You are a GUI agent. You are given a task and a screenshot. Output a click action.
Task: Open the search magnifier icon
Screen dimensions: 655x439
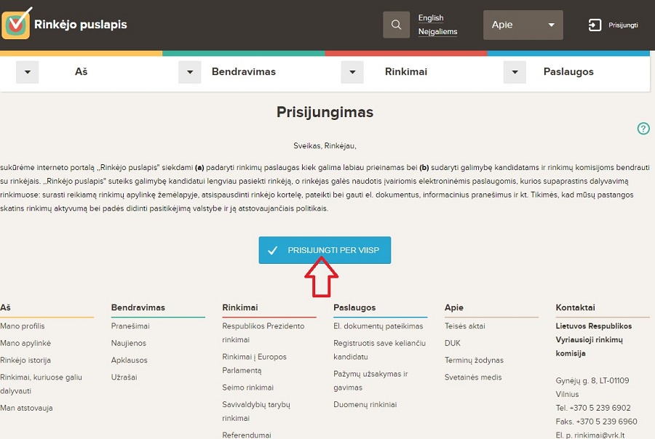(396, 25)
